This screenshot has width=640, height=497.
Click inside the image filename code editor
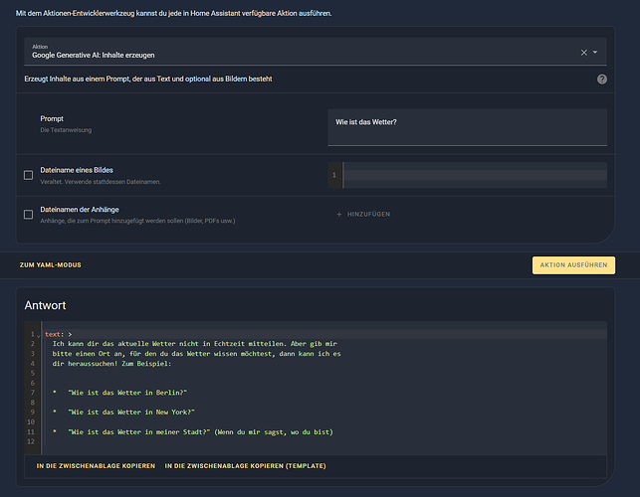[x=475, y=175]
